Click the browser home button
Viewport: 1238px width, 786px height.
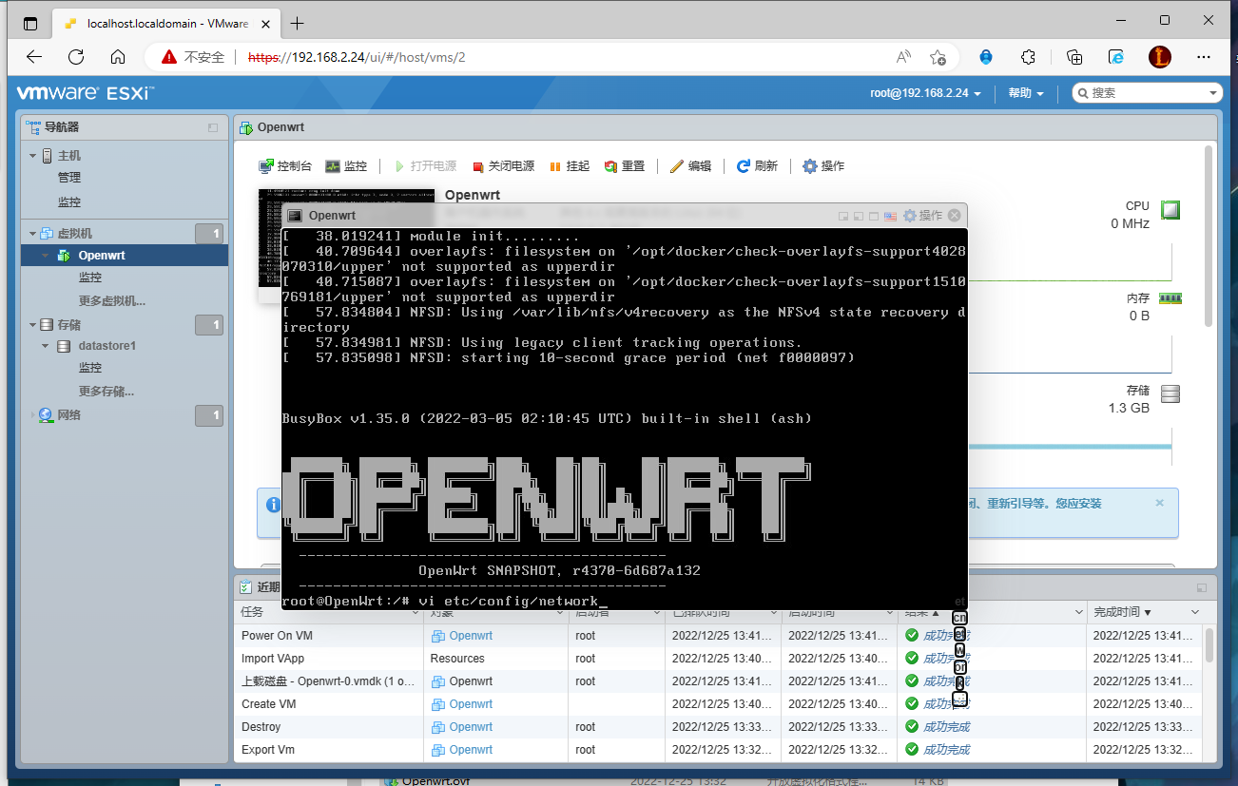coord(118,57)
